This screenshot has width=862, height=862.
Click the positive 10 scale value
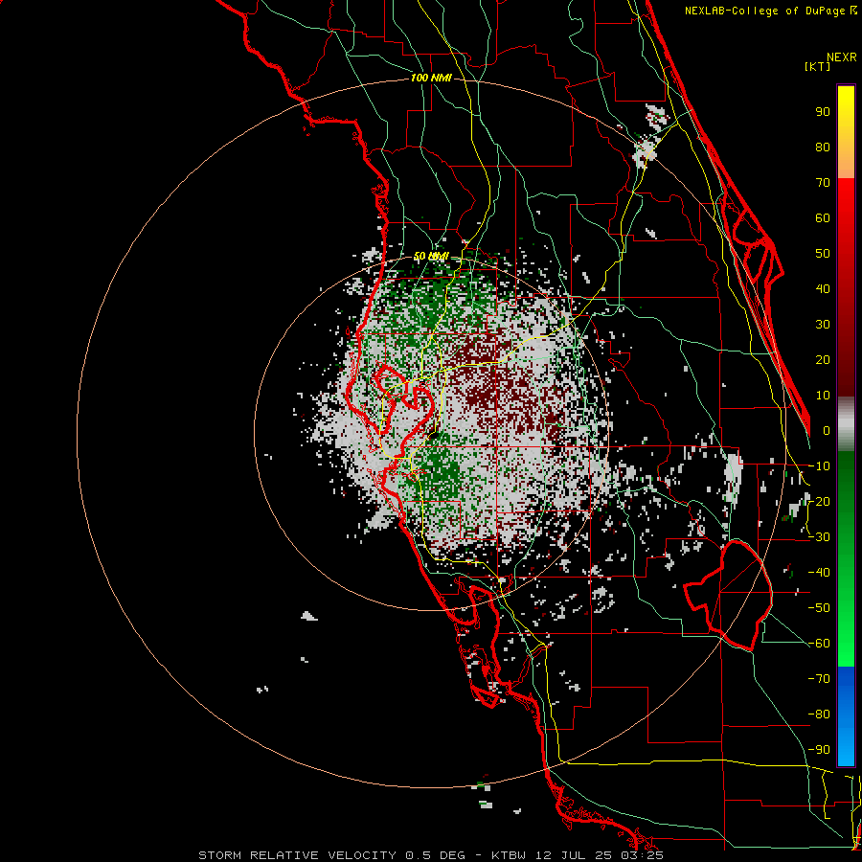click(x=823, y=396)
